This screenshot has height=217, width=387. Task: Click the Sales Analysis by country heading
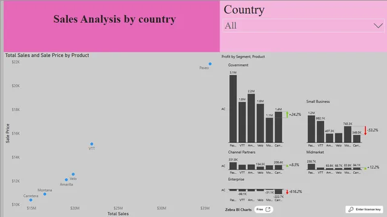(114, 19)
